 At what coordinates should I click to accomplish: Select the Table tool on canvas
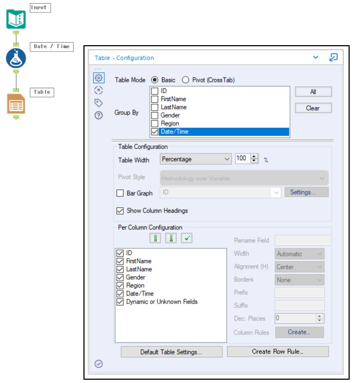(x=16, y=104)
